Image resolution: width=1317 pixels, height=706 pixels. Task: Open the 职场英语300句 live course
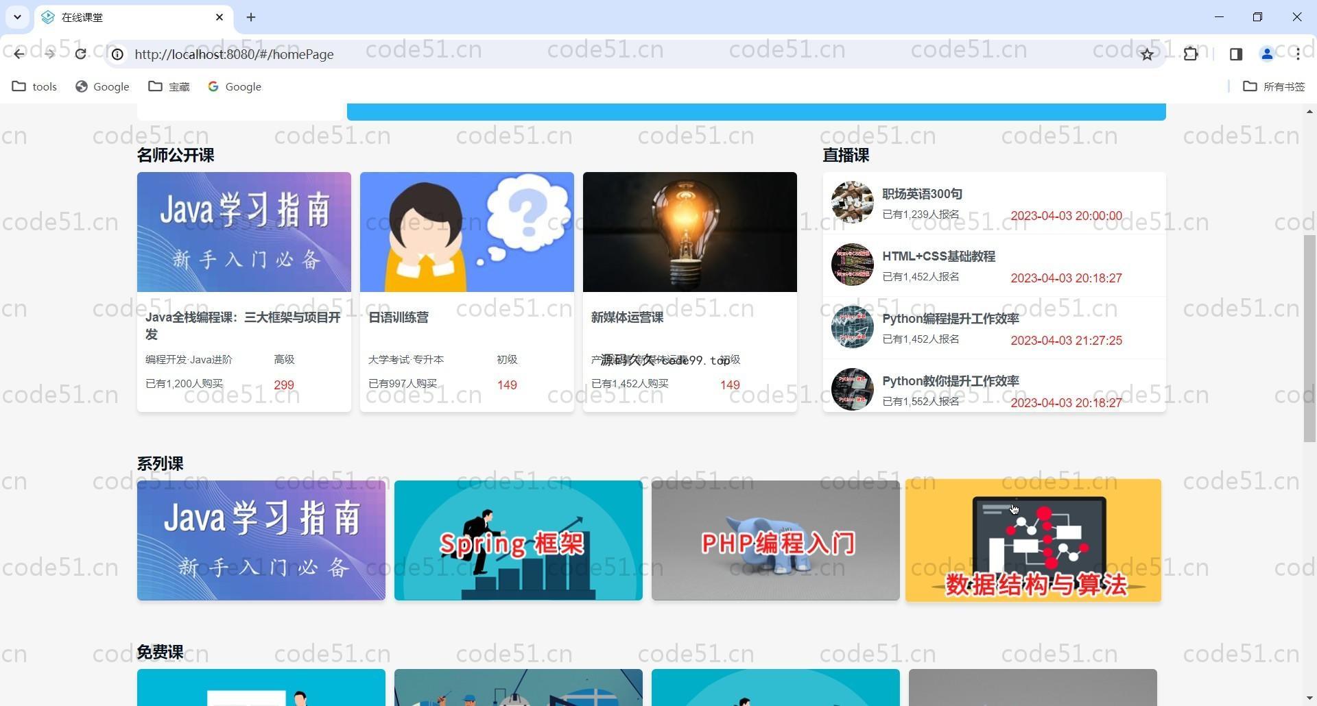pos(922,194)
